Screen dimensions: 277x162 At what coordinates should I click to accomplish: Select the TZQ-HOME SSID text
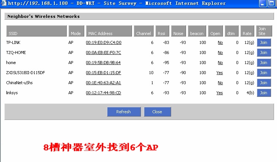(x=16, y=53)
